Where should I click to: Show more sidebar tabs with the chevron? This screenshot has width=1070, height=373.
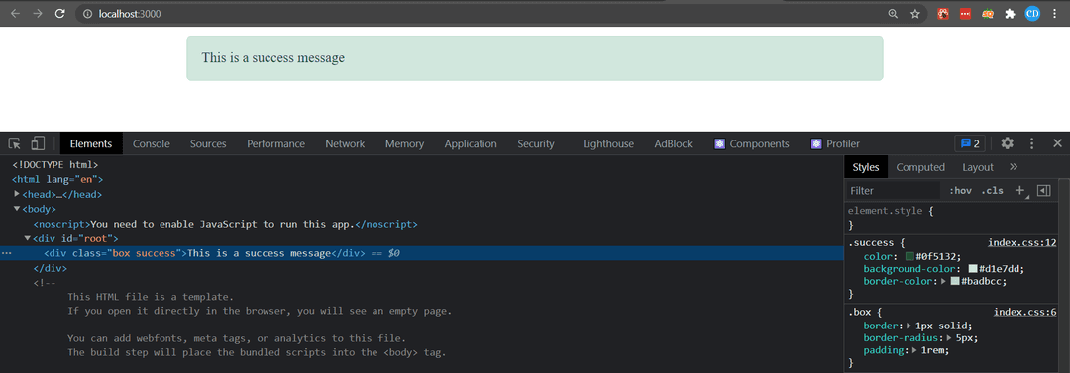click(x=1014, y=167)
